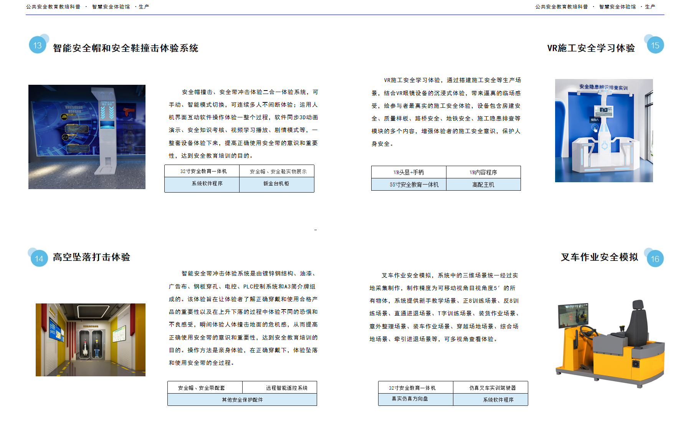Click the number 14 circle badge
The width and height of the screenshot is (691, 440).
pos(39,259)
